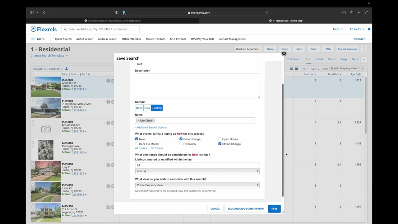Open the three-dot more actions menu

pos(364,49)
